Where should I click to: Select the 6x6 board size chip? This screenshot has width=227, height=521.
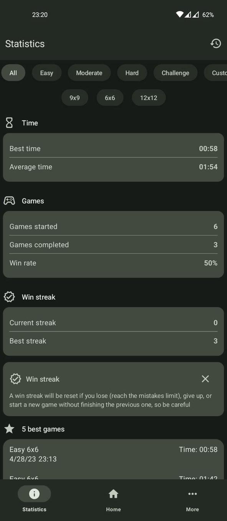tap(110, 97)
